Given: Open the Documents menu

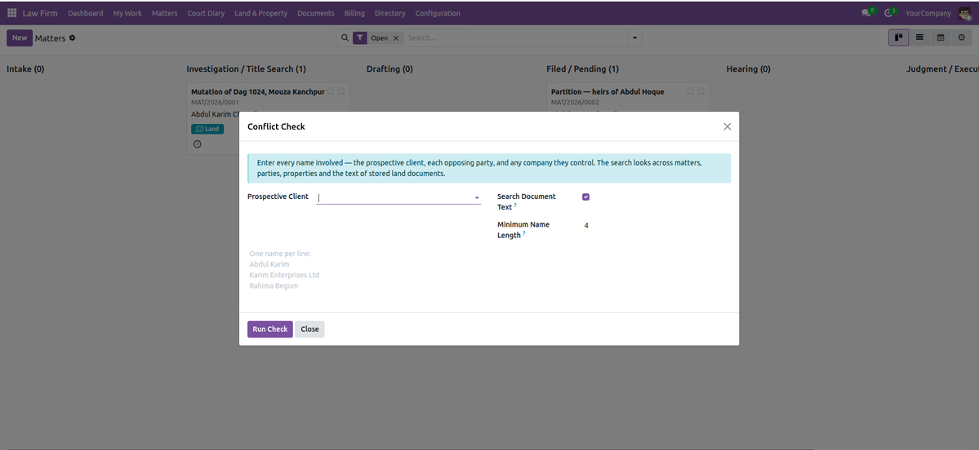Looking at the screenshot, I should tap(316, 13).
